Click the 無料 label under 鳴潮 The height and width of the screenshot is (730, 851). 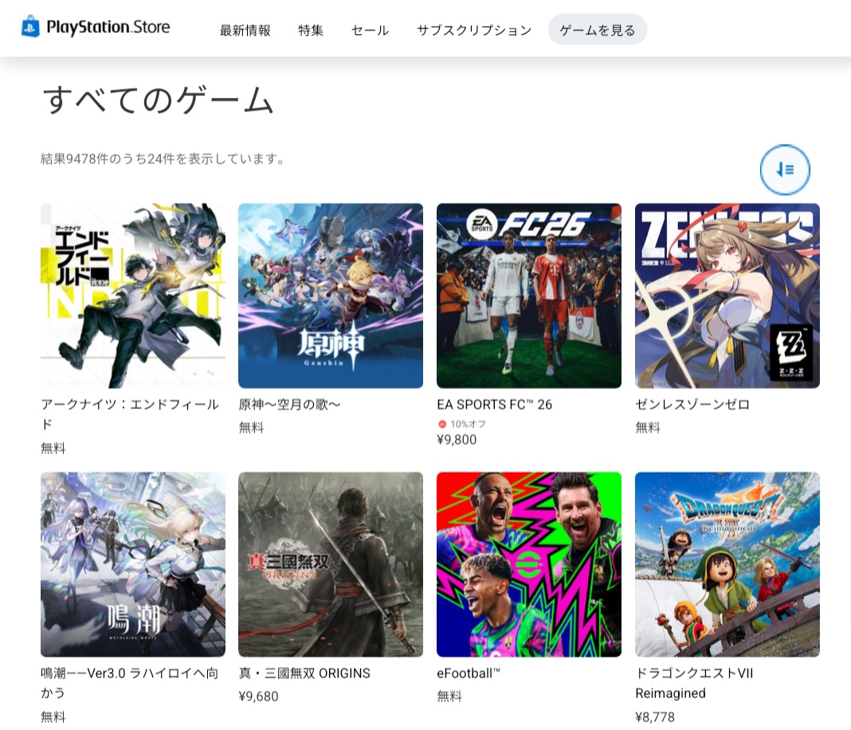pyautogui.click(x=53, y=717)
